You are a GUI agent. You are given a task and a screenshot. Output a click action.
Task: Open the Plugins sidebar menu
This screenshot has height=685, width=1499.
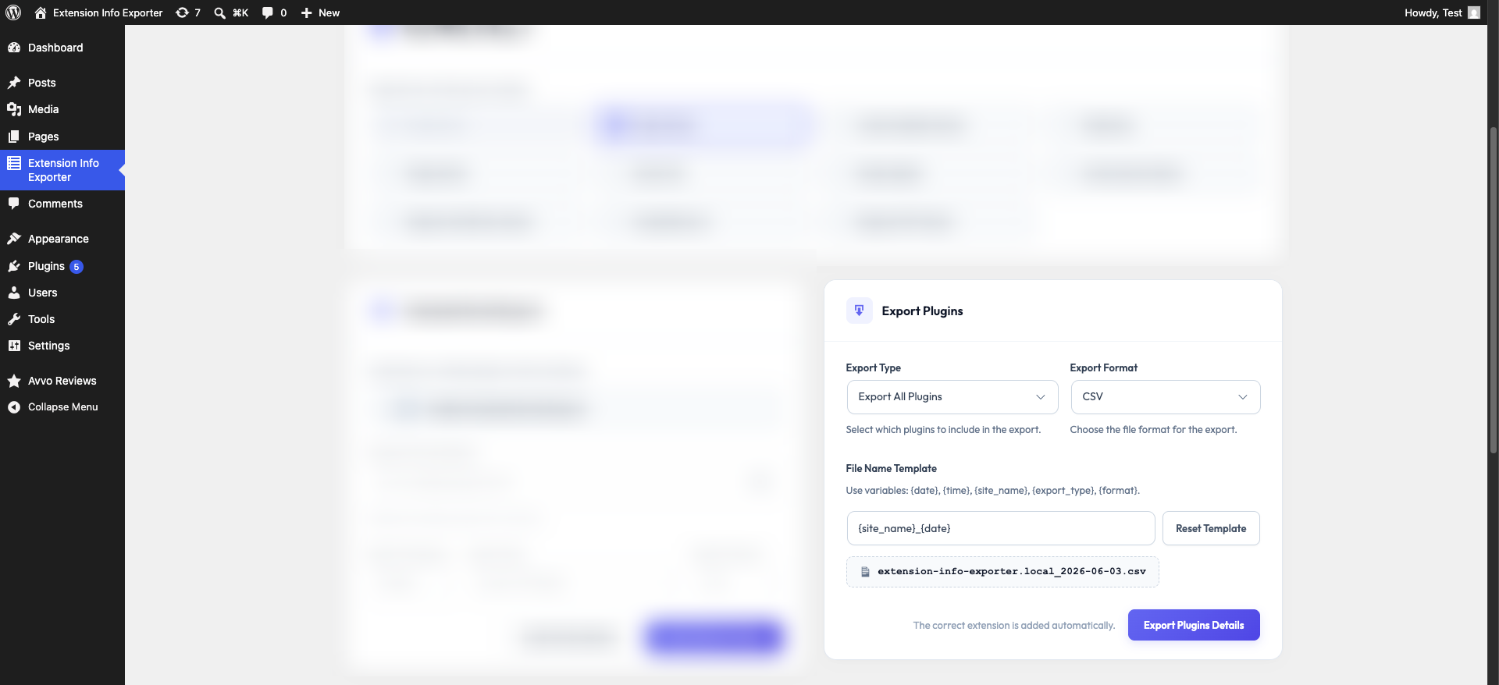pyautogui.click(x=62, y=266)
